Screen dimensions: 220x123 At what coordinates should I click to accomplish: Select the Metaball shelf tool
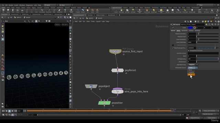83,11
